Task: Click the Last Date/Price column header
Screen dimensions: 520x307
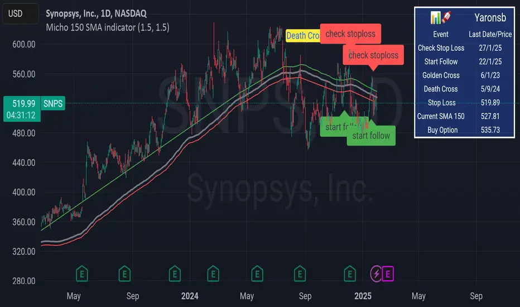Action: pyautogui.click(x=490, y=35)
